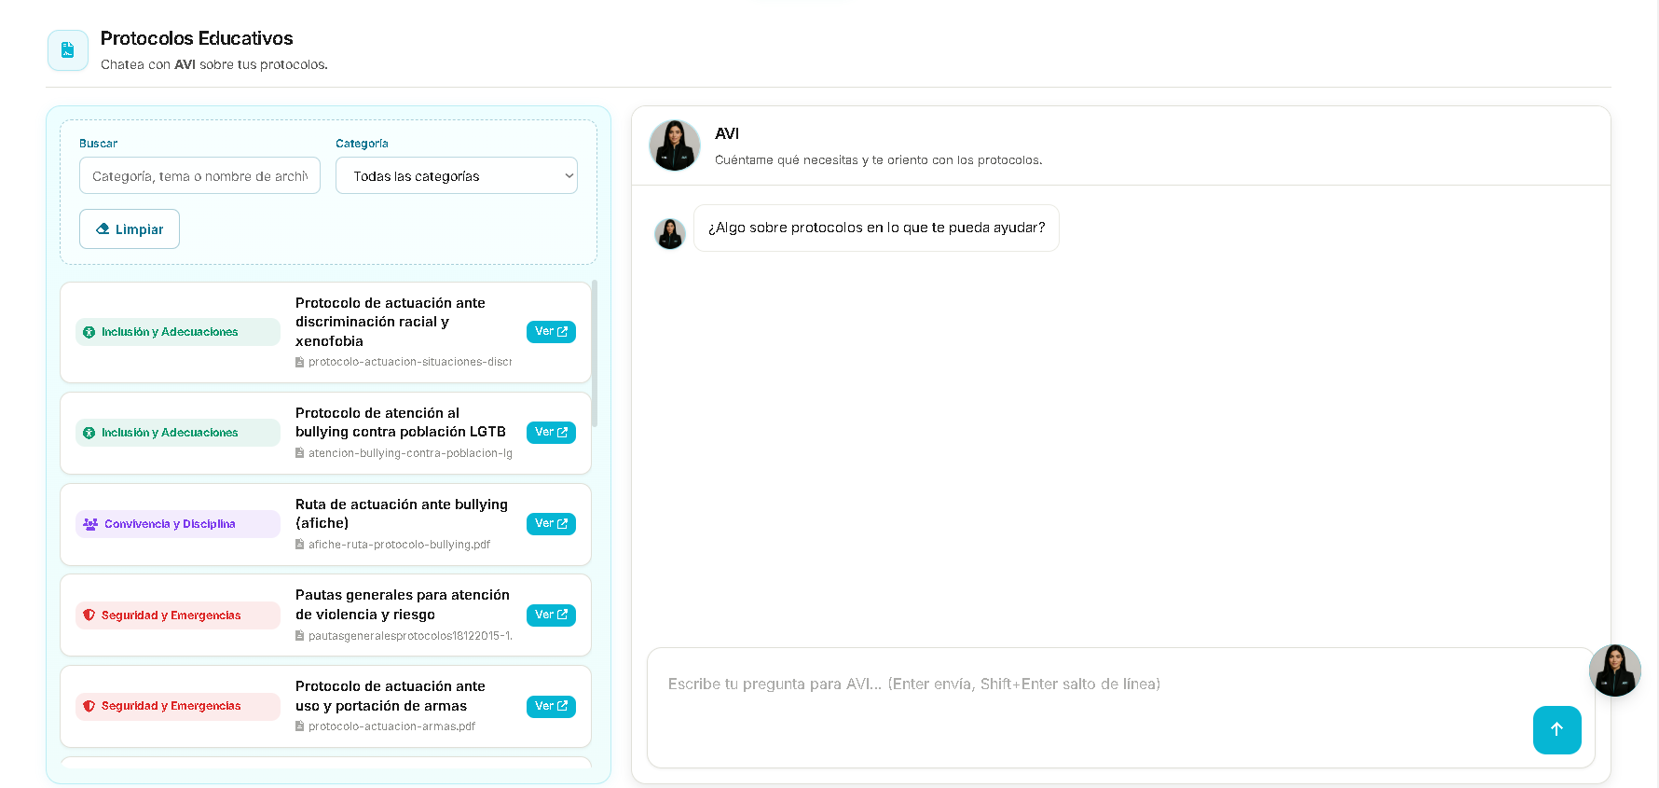The height and width of the screenshot is (788, 1659).
Task: View the racial discrimination protocol
Action: coord(551,332)
